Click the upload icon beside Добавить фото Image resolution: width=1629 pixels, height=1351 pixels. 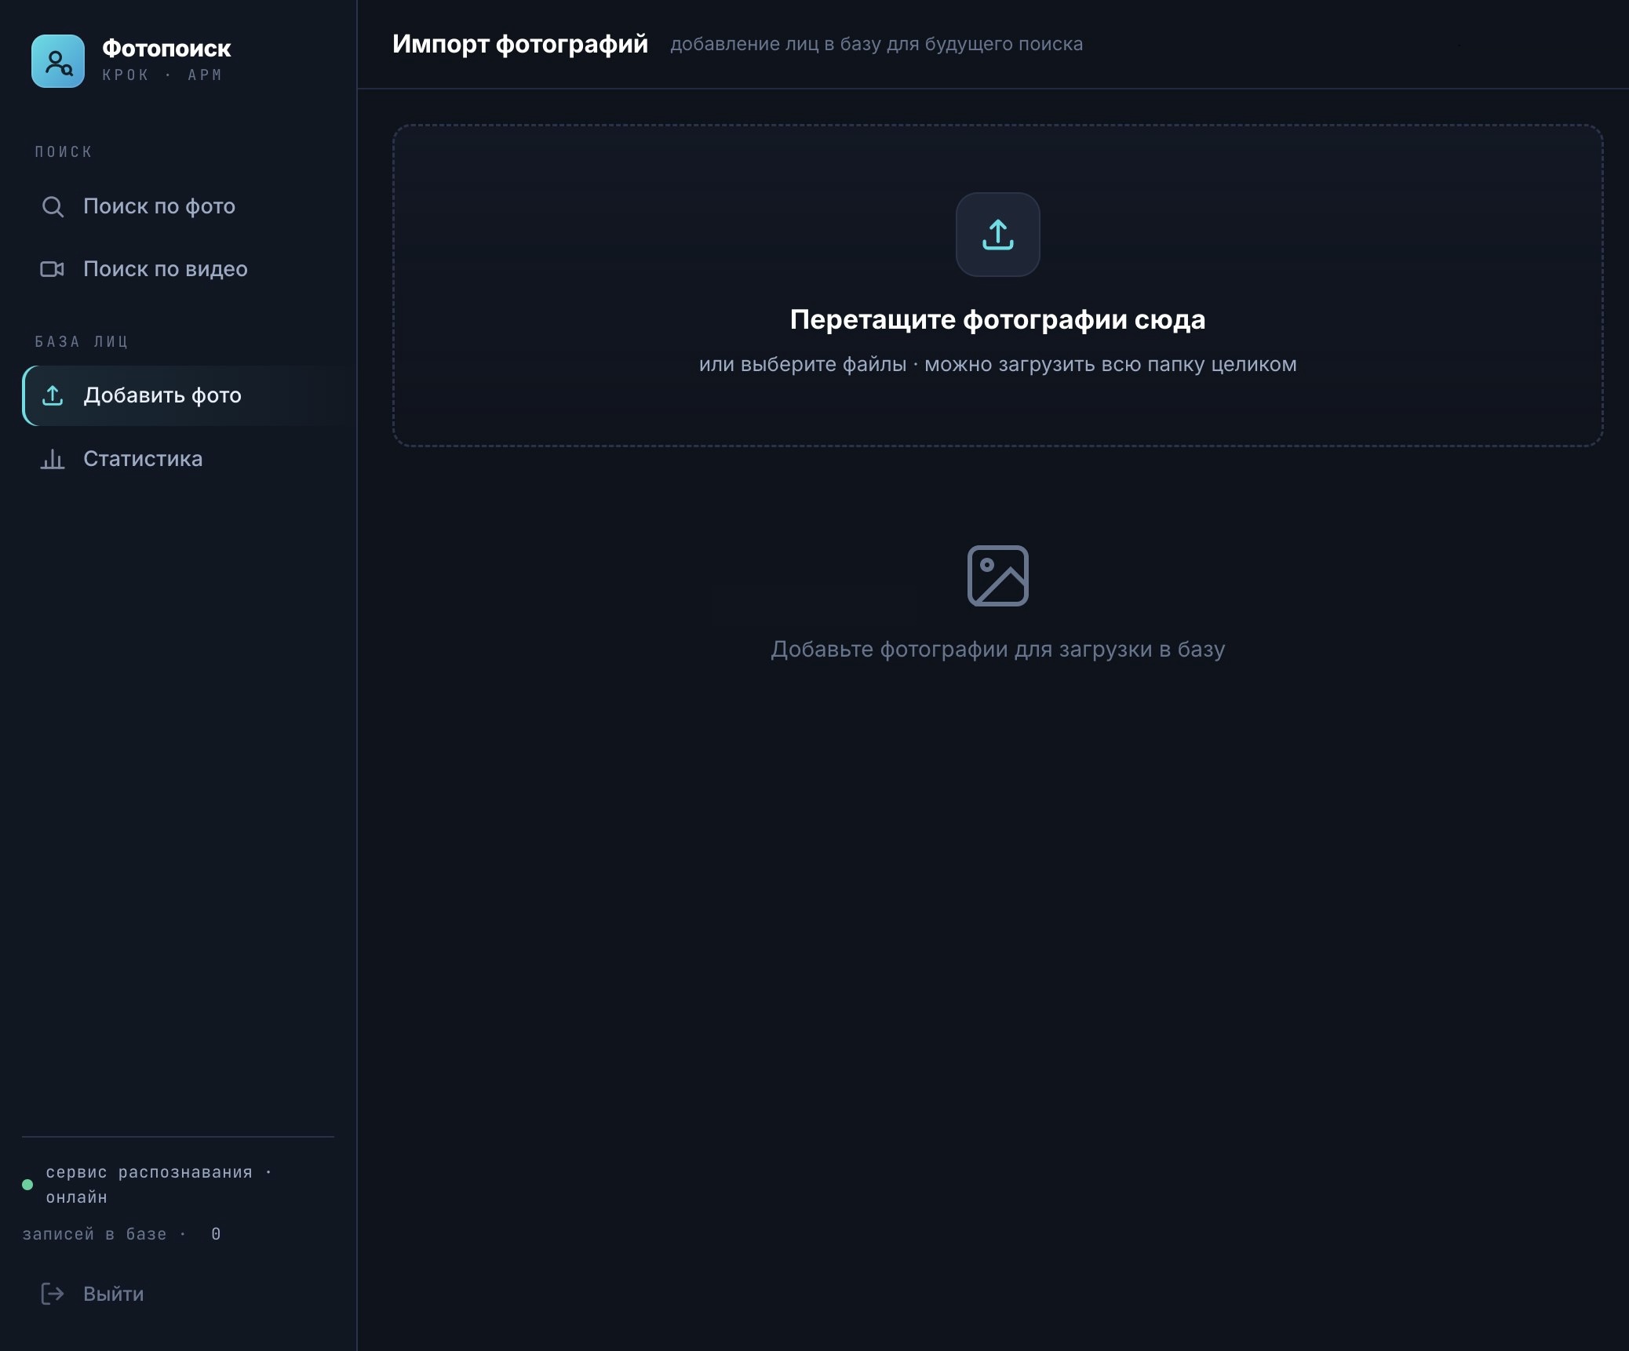[53, 395]
